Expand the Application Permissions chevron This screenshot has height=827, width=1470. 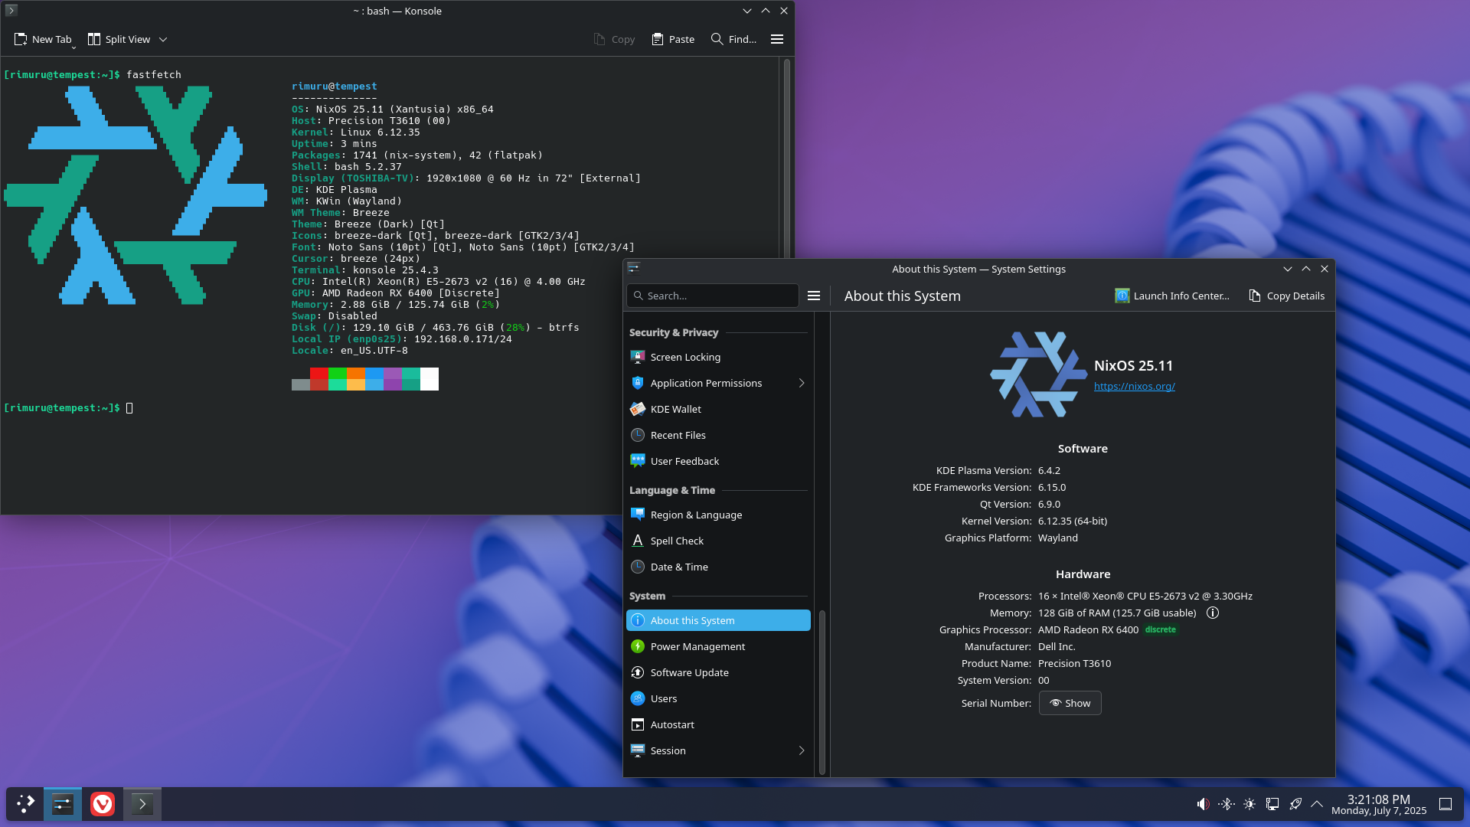coord(802,383)
